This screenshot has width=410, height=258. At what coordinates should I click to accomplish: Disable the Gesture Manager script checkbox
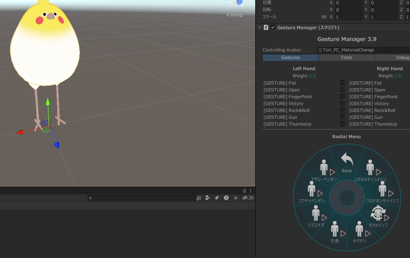273,27
